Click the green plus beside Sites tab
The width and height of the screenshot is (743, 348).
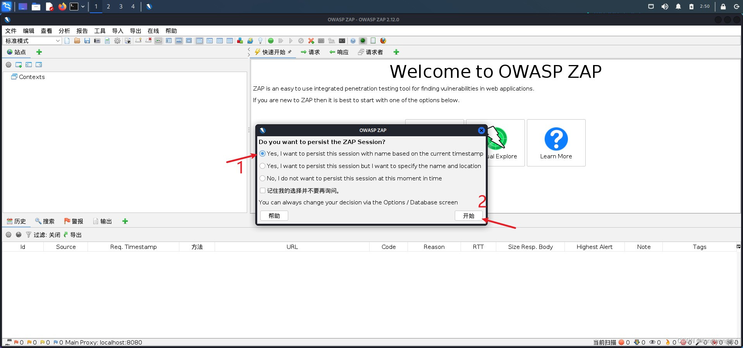[x=39, y=52]
